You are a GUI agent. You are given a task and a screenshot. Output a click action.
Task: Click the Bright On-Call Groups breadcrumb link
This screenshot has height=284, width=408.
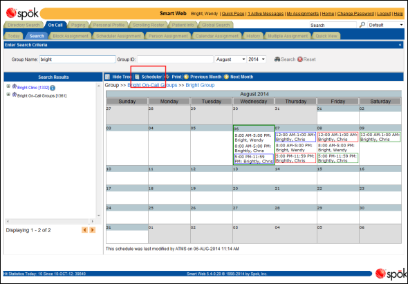(x=152, y=85)
